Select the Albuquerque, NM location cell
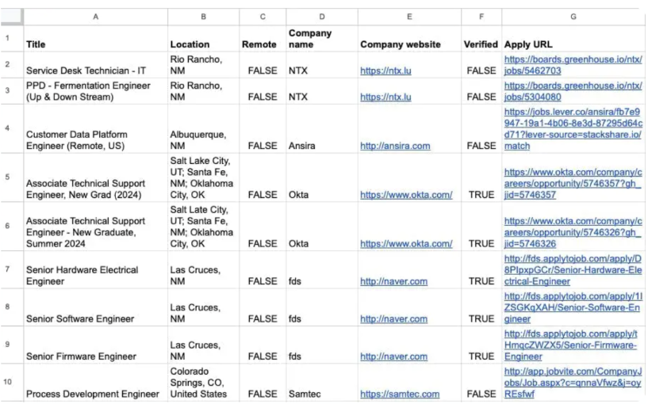 coord(203,129)
